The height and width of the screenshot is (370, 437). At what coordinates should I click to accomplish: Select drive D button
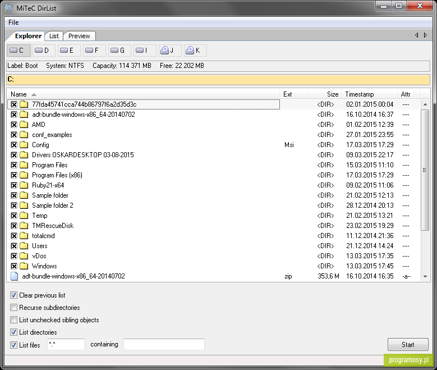click(x=44, y=51)
